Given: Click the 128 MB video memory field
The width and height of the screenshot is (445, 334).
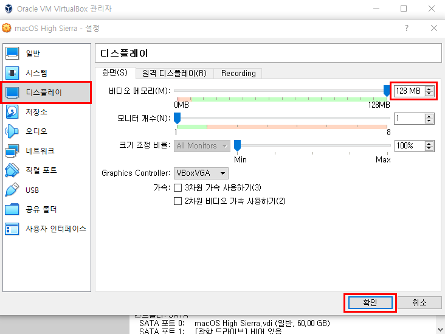Looking at the screenshot, I should pos(410,91).
